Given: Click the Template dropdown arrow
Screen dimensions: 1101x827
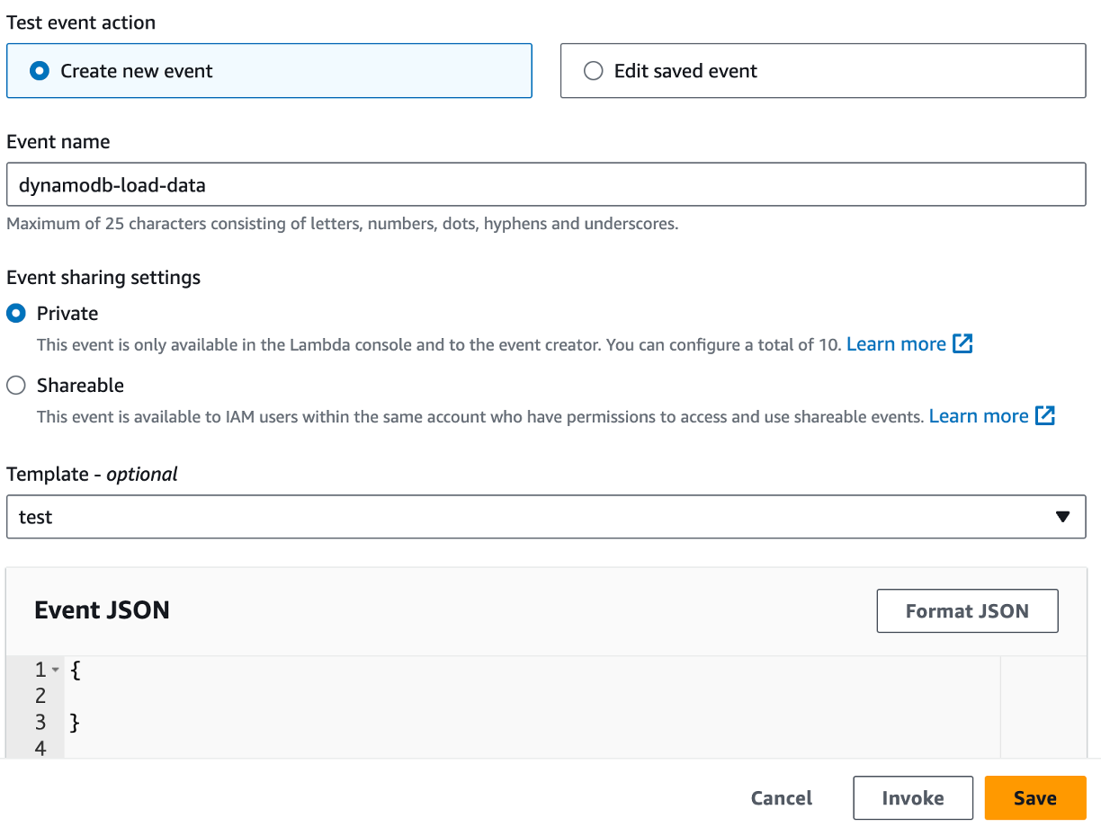Looking at the screenshot, I should coord(1062,517).
